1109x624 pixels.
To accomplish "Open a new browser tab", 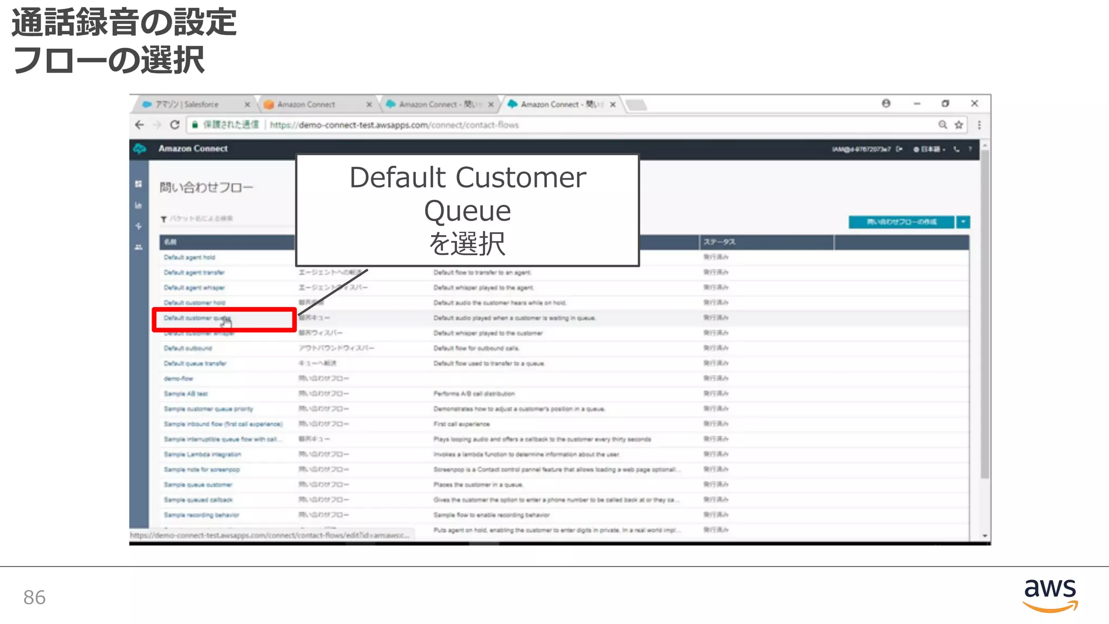I will pos(637,105).
